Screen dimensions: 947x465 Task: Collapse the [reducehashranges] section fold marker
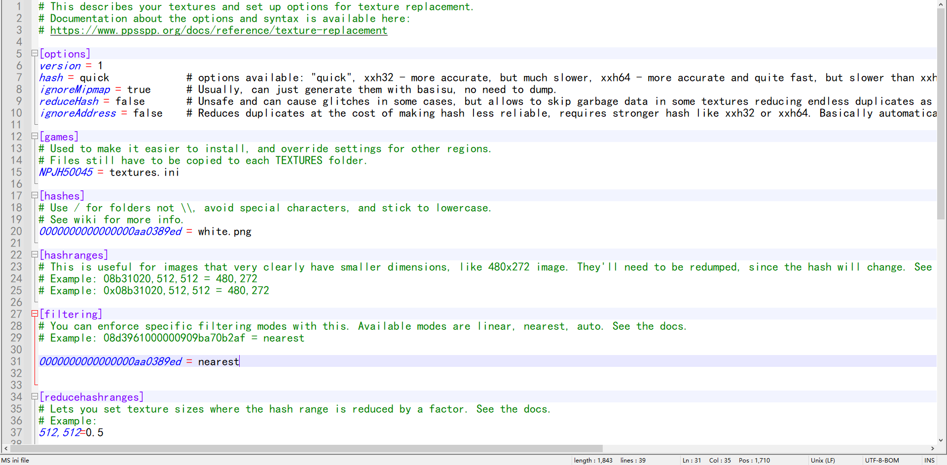pyautogui.click(x=35, y=396)
